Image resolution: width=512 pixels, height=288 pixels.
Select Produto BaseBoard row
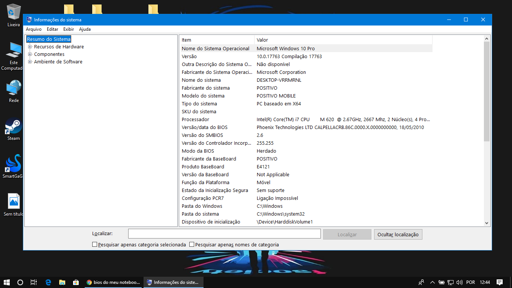point(306,166)
